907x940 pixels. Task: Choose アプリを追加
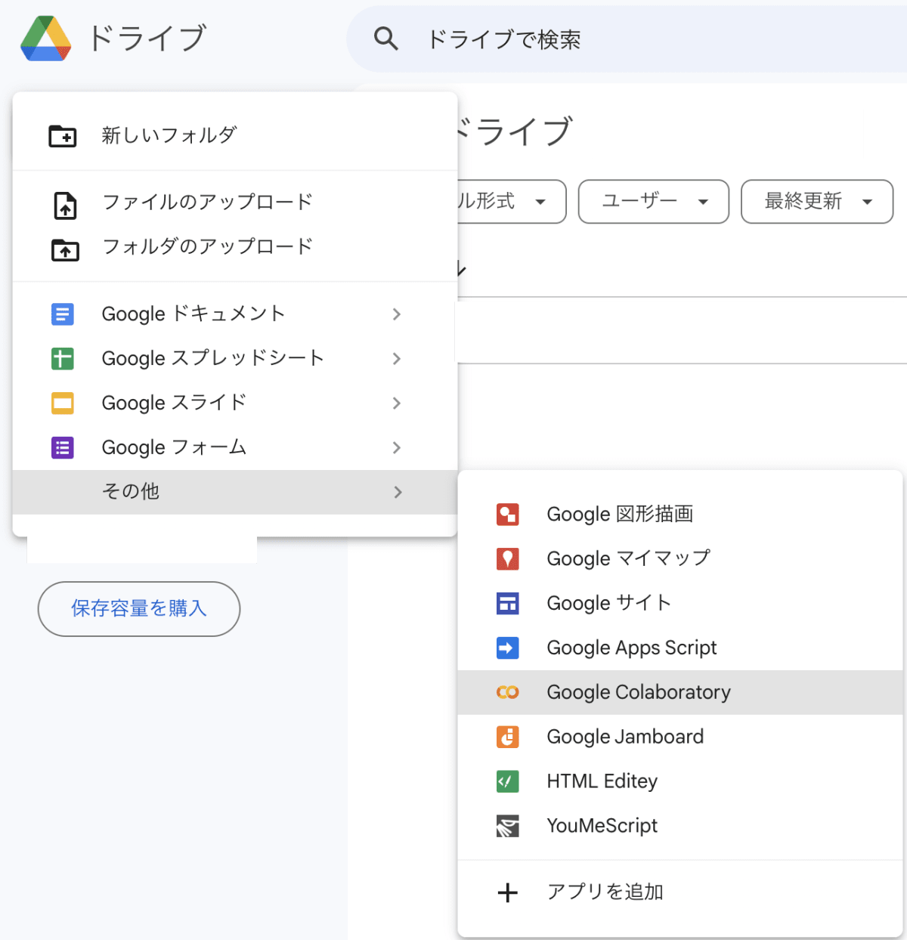(x=680, y=892)
